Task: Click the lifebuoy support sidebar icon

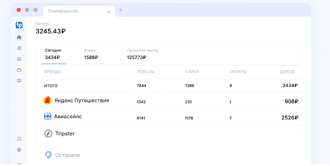Action: click(19, 150)
